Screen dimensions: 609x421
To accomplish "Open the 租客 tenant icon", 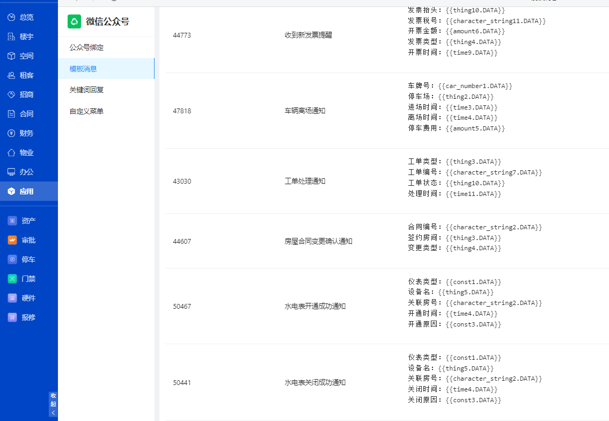I will 11,75.
